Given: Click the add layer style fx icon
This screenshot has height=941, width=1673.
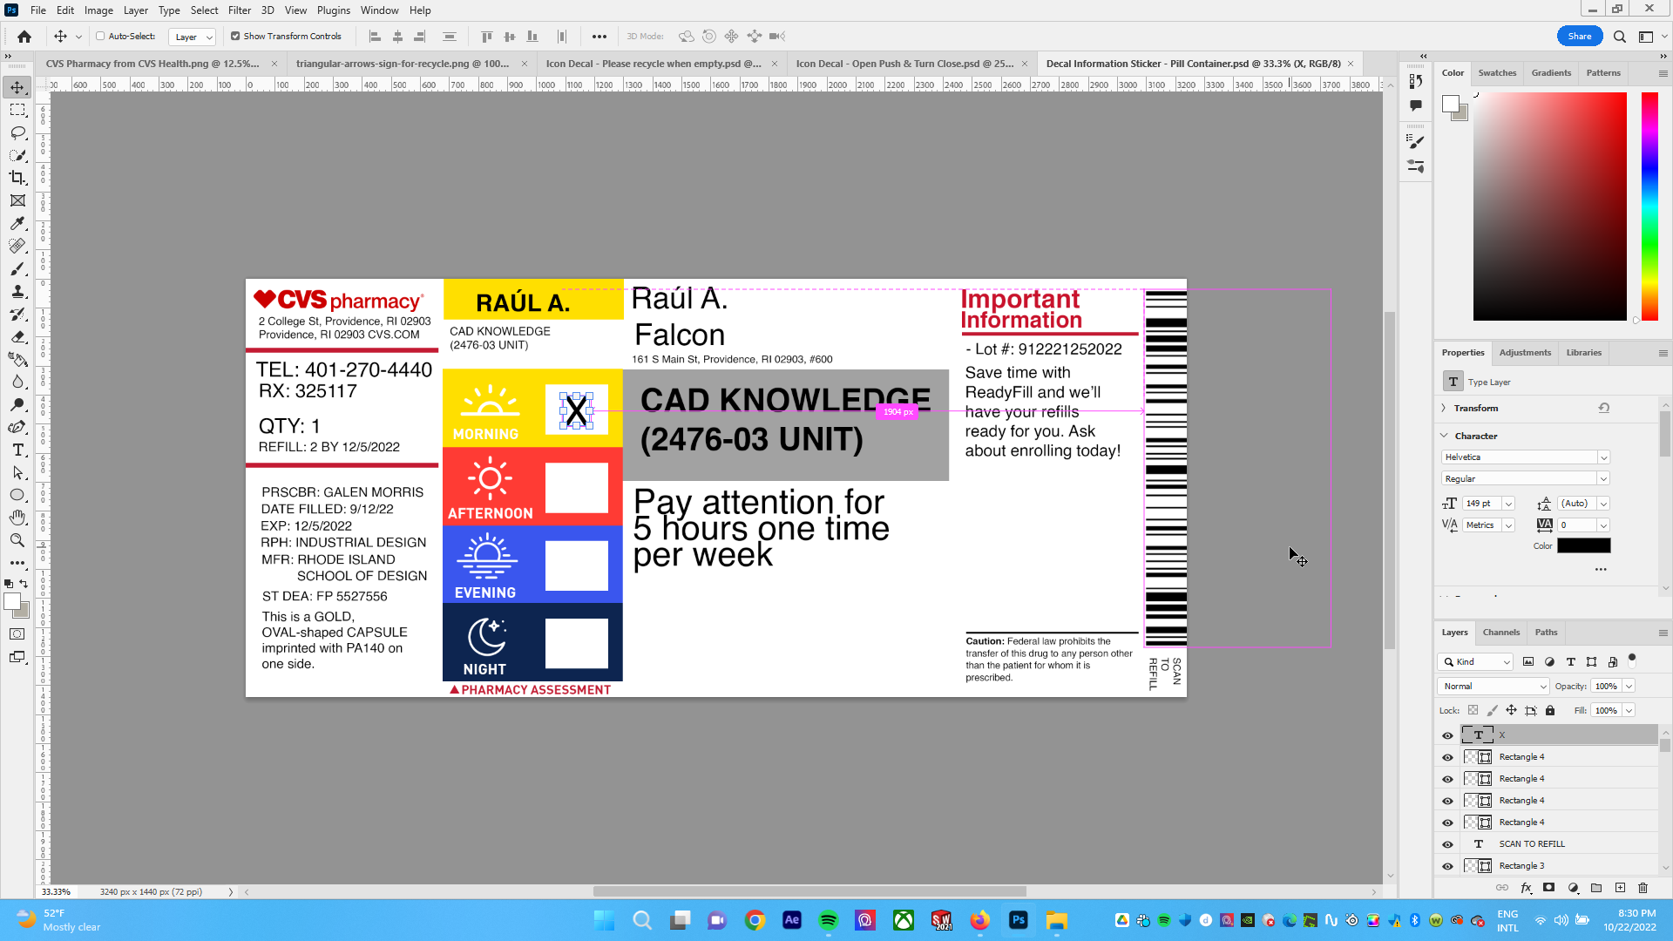Looking at the screenshot, I should (1526, 888).
